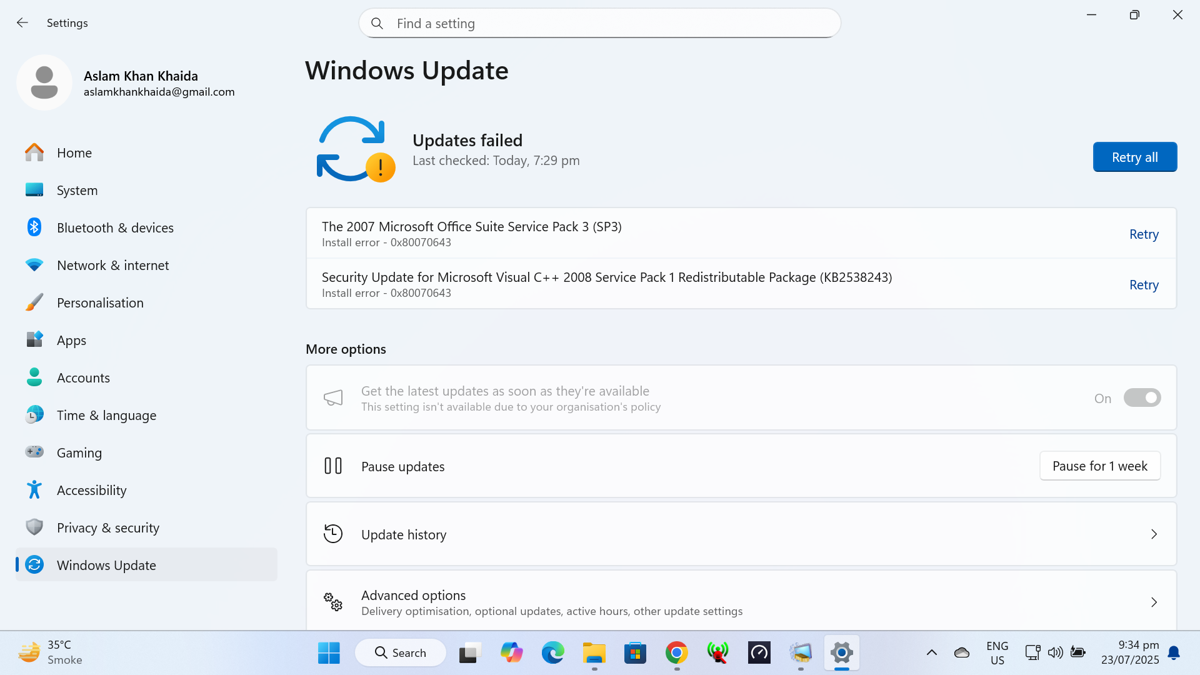
Task: Open Google Chrome from taskbar
Action: coord(677,653)
